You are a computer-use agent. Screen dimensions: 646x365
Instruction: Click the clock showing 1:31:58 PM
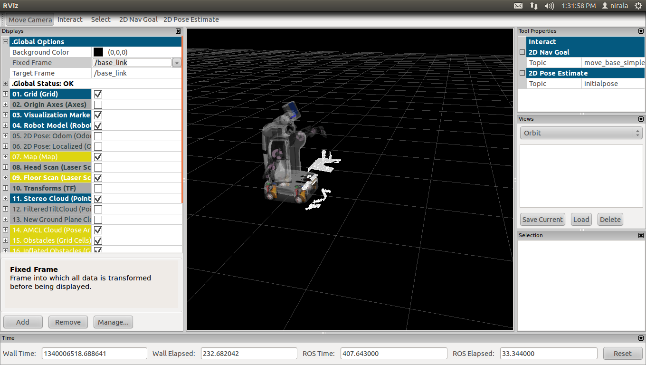click(578, 6)
